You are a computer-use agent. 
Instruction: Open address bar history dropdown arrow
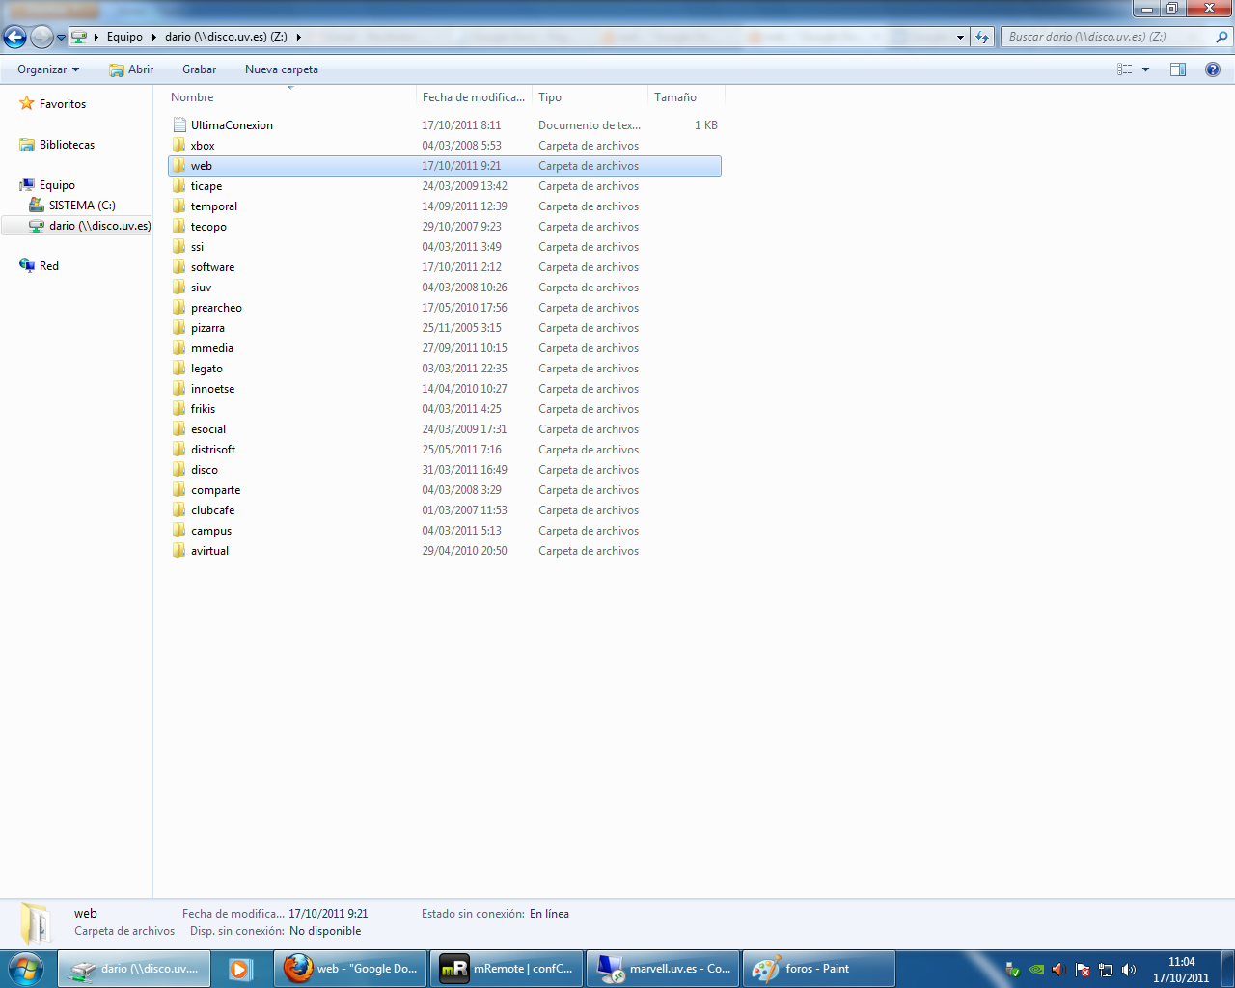point(960,37)
